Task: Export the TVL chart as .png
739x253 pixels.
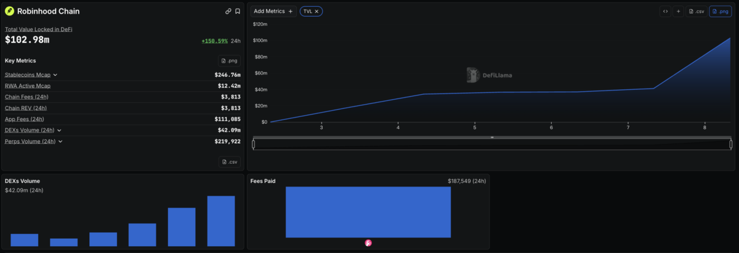Action: [x=721, y=11]
